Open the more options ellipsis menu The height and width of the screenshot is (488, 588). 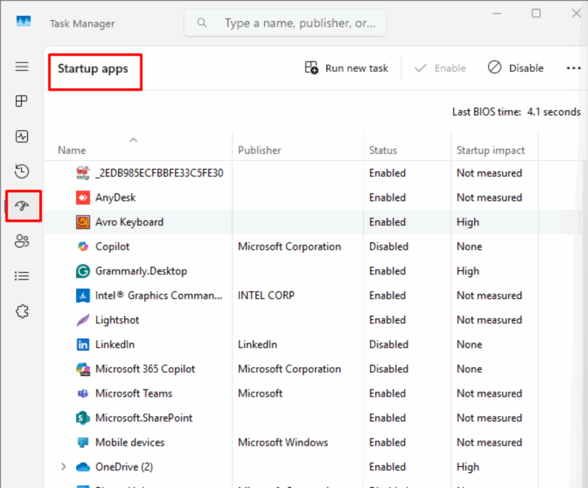pyautogui.click(x=574, y=68)
